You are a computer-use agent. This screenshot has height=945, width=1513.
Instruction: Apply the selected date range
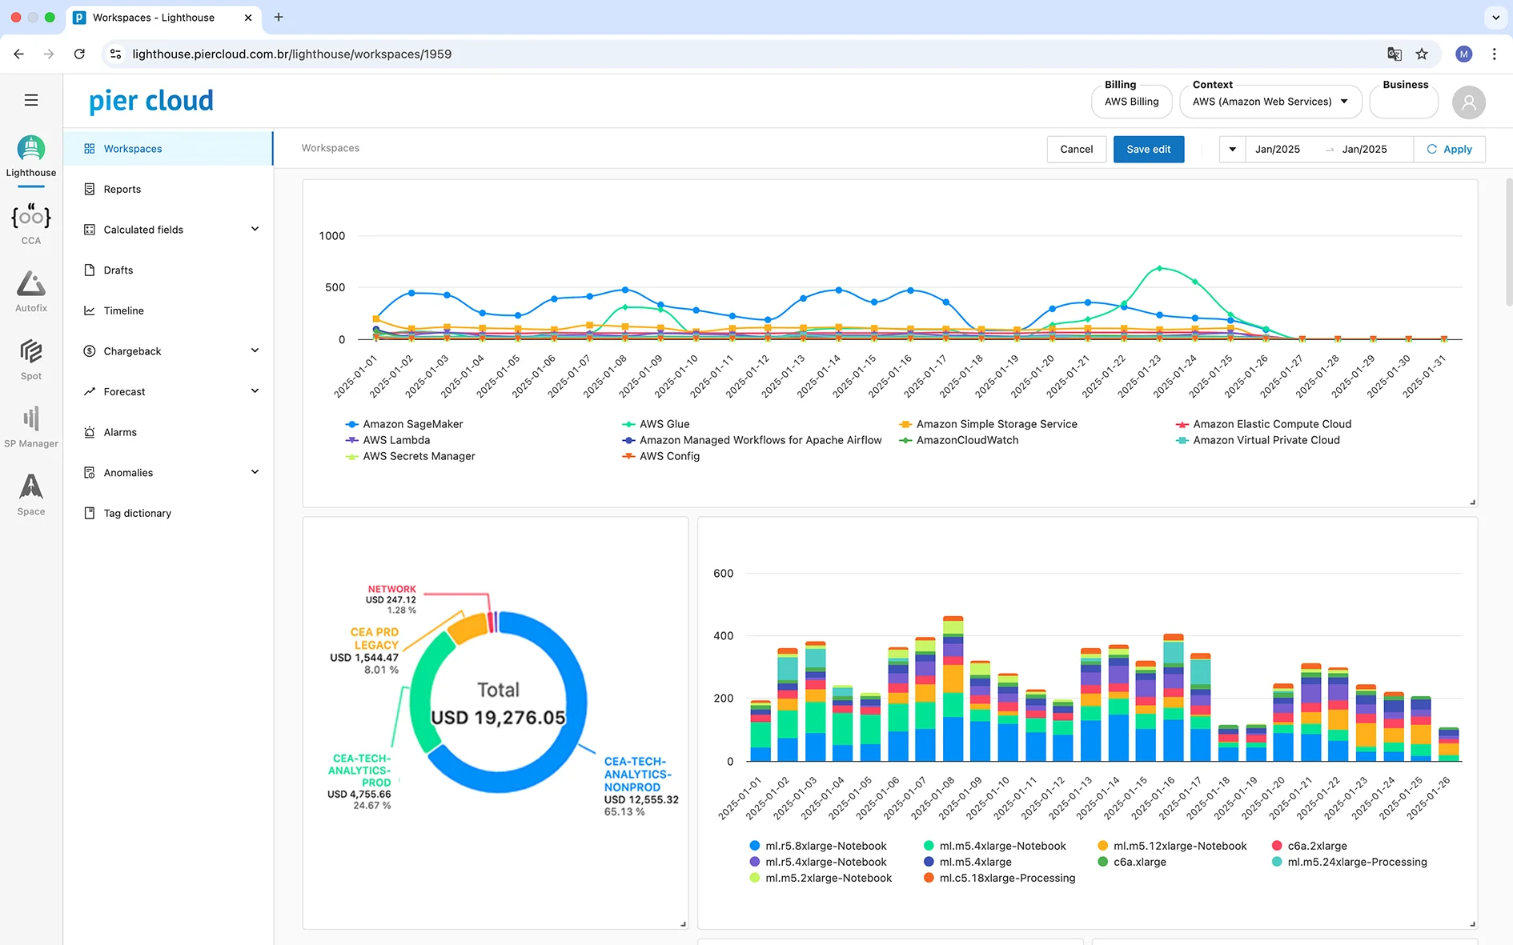click(1450, 149)
